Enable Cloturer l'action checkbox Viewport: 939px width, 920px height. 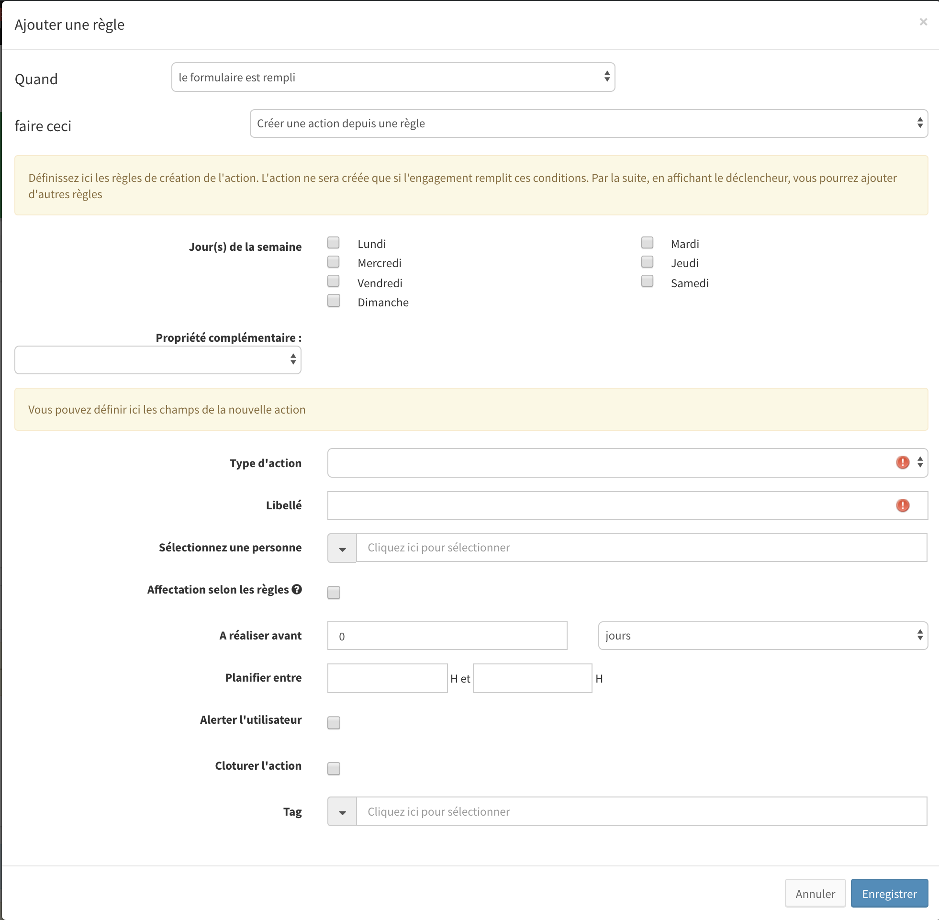[x=333, y=768]
